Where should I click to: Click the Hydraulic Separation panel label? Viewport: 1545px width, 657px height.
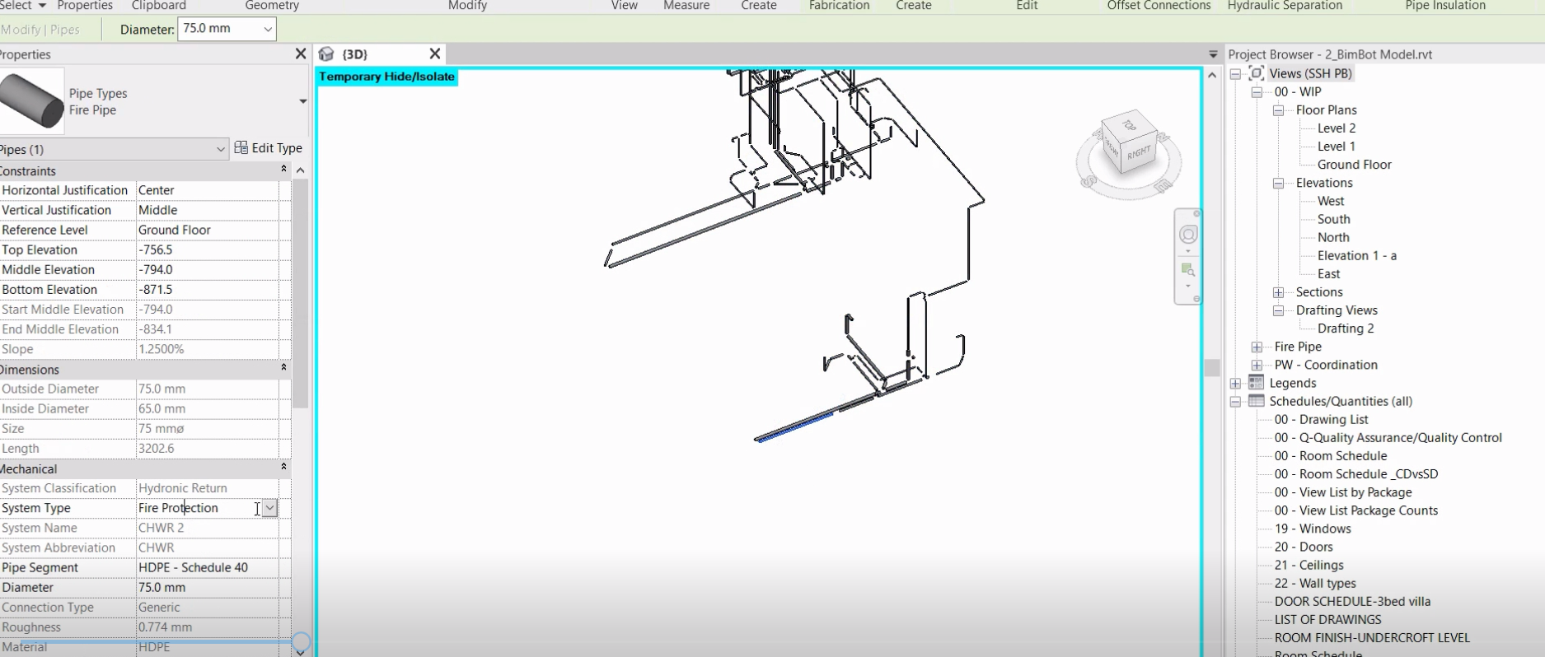(1285, 6)
